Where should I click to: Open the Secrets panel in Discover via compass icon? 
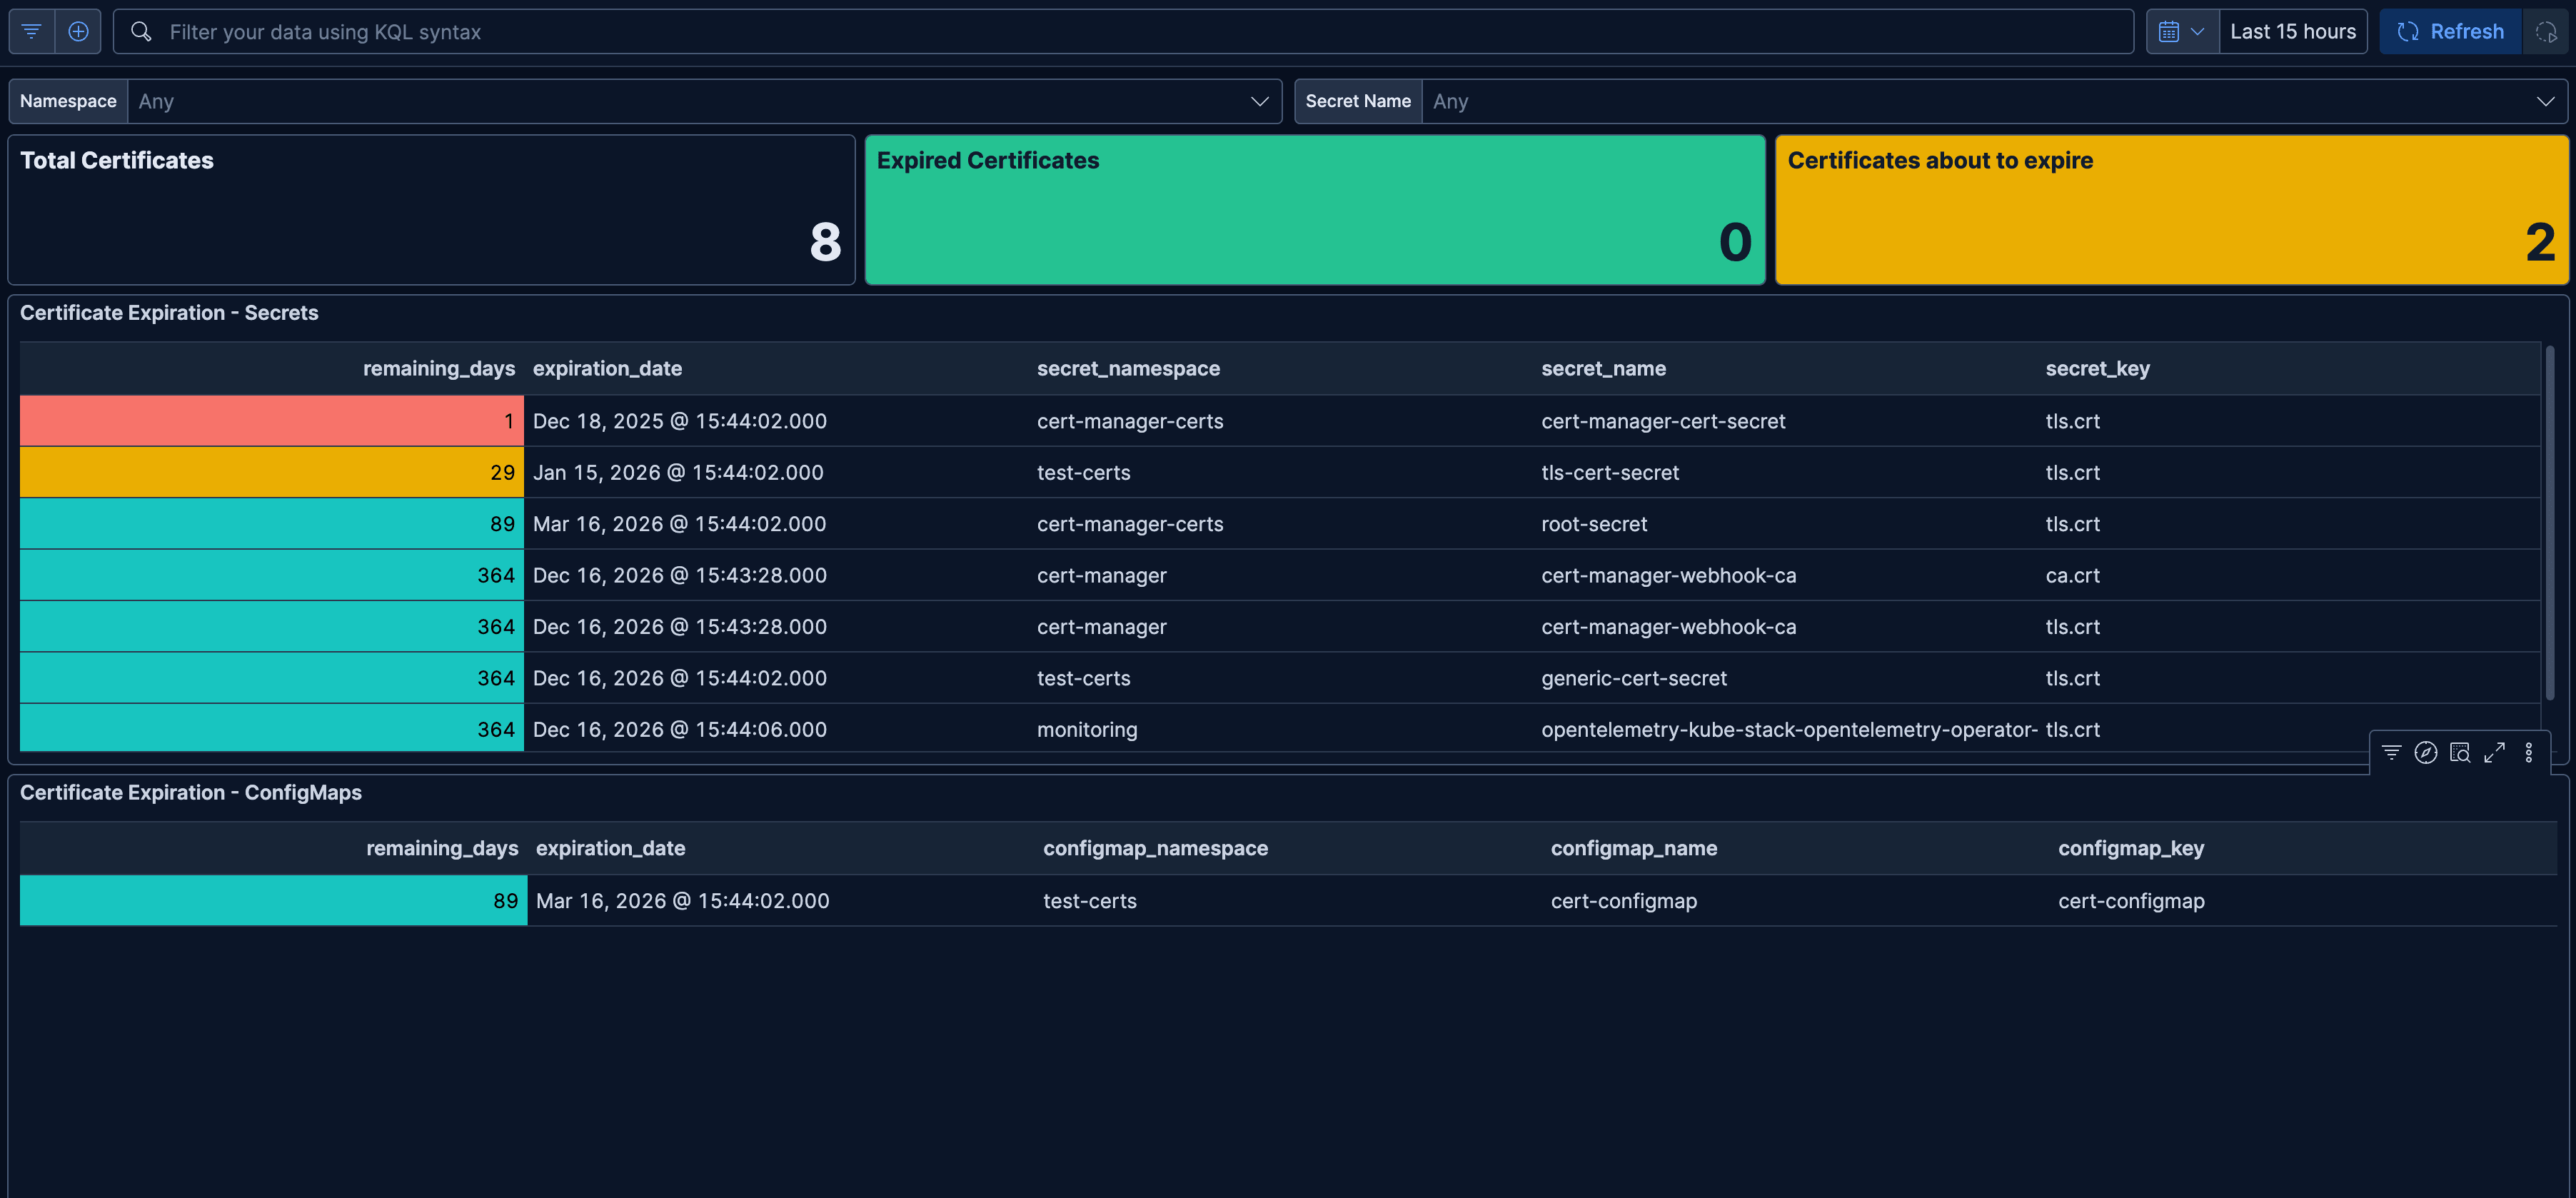[x=2425, y=752]
